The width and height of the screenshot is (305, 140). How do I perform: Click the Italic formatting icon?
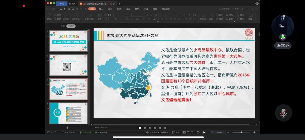(x=121, y=19)
